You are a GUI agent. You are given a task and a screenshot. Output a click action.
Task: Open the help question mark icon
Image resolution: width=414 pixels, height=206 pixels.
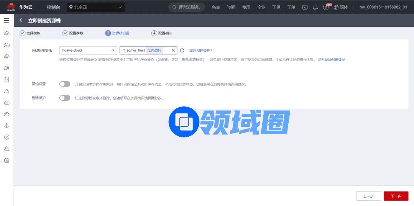325,7
